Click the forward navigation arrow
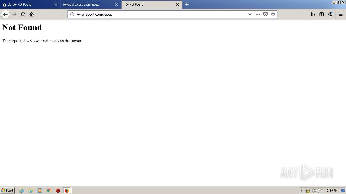The height and width of the screenshot is (194, 346). coord(15,14)
